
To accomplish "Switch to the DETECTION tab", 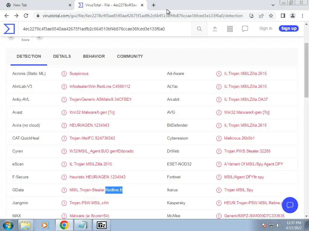I will 29,56.
